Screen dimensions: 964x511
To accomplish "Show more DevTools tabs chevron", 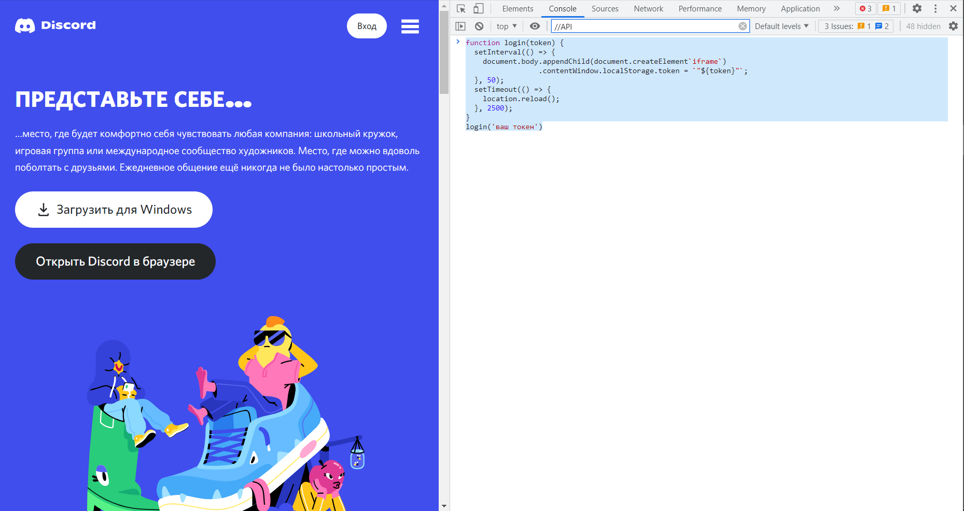I will tap(836, 8).
